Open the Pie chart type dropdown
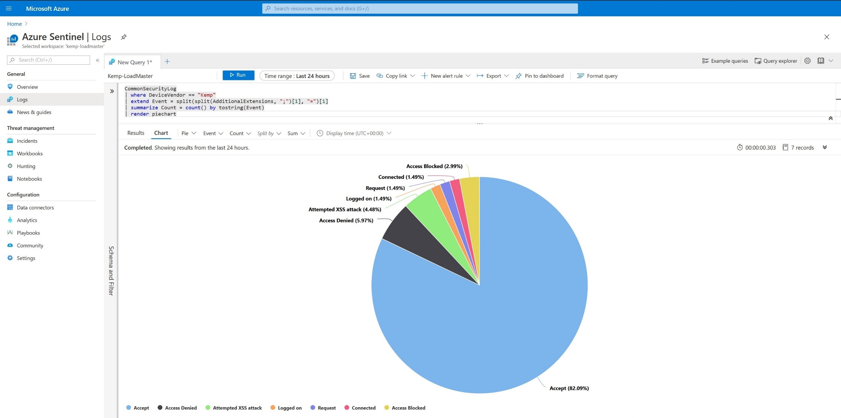Image resolution: width=841 pixels, height=418 pixels. click(188, 133)
